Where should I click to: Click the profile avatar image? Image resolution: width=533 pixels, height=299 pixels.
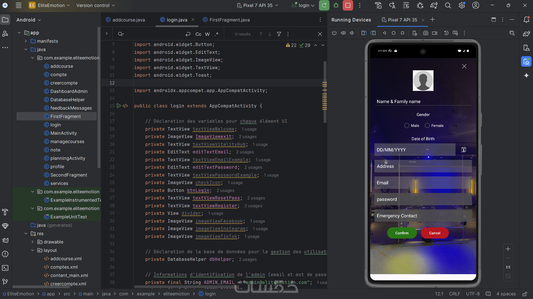pos(423,81)
